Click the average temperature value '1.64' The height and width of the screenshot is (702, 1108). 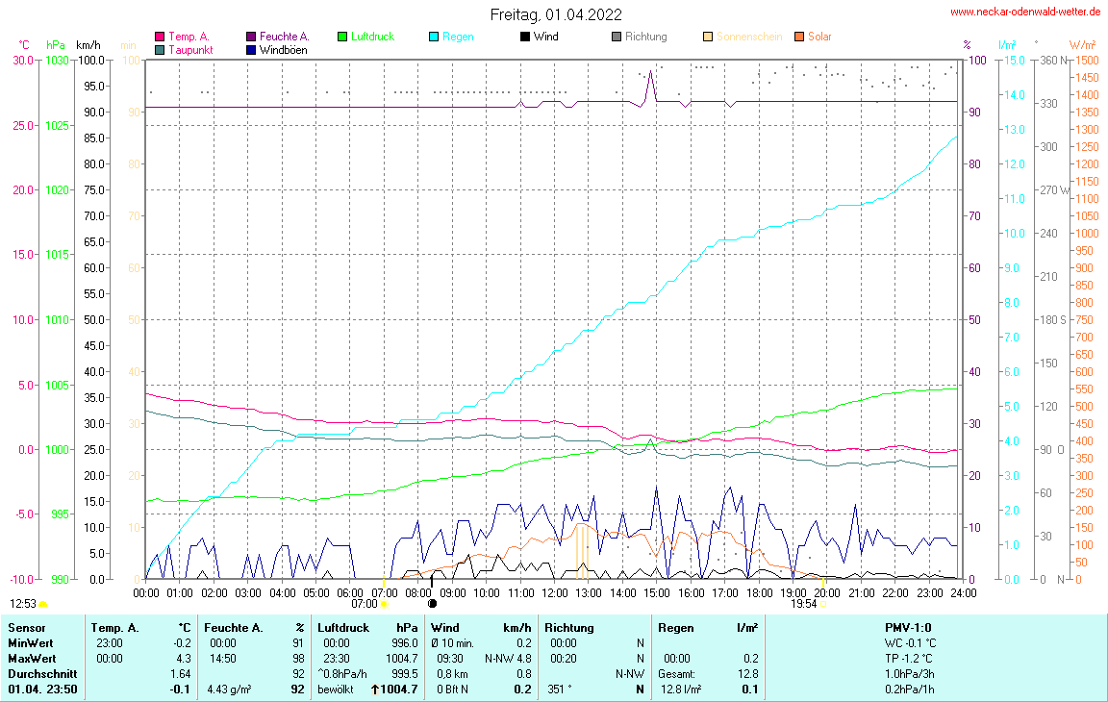click(181, 674)
